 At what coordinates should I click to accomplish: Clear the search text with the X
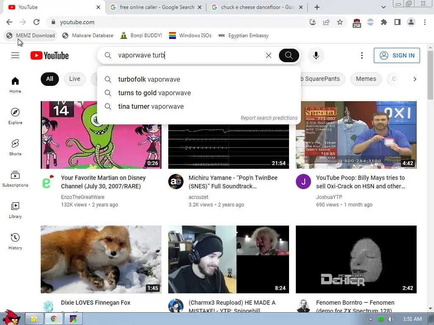268,55
